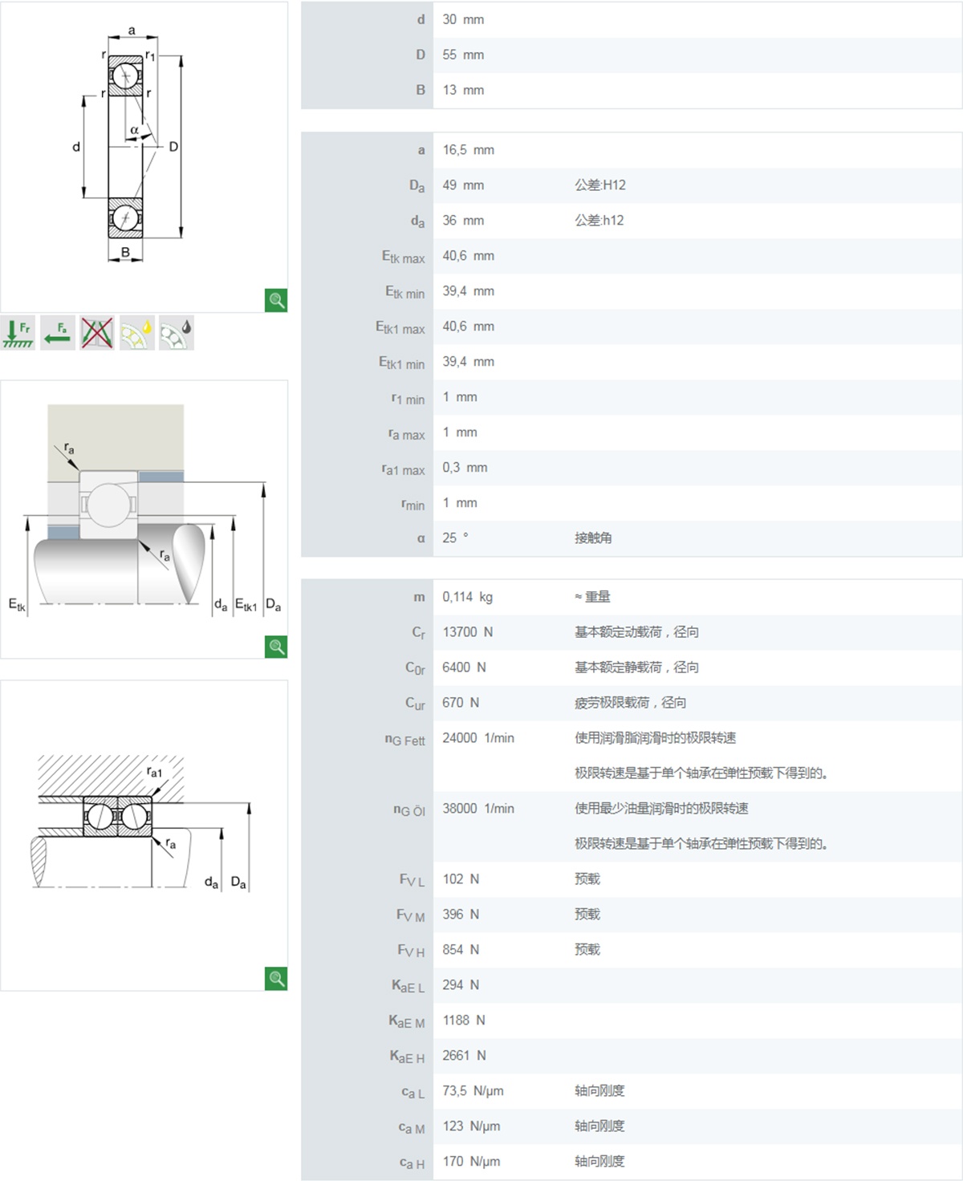
Task: Enlarge the shaft mounting diagram with magnifier
Action: pyautogui.click(x=276, y=647)
